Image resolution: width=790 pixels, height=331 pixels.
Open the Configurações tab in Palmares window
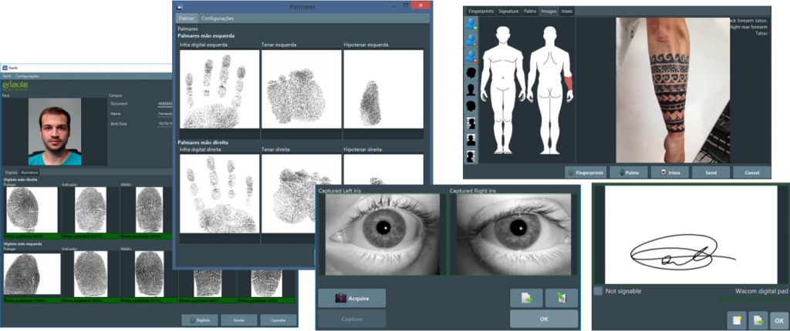(218, 18)
